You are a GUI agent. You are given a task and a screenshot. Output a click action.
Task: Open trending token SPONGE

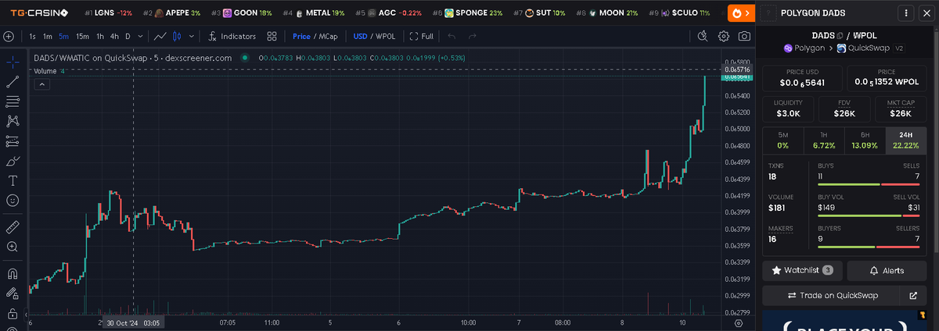coord(467,13)
